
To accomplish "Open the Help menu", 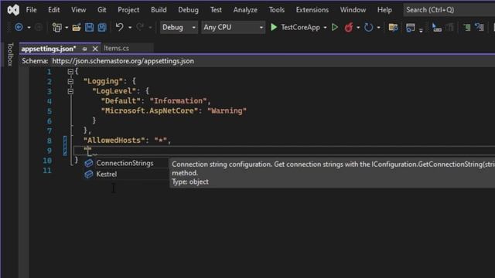I will 384,10.
